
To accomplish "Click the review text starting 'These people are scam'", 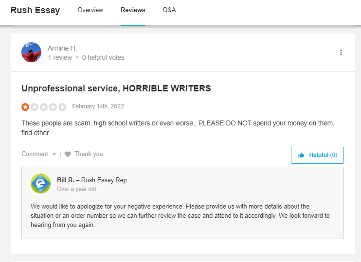I will click(178, 128).
